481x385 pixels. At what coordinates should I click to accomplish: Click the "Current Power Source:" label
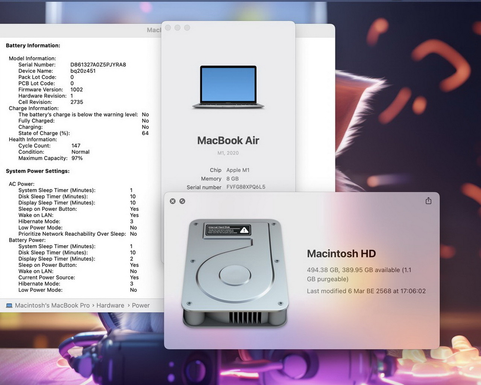(x=47, y=277)
